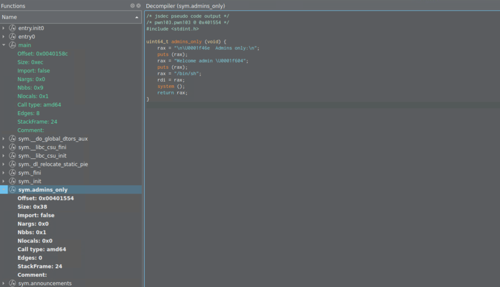The height and width of the screenshot is (287, 500).
Task: Click the function icon beside entry.init0
Action: tap(12, 28)
